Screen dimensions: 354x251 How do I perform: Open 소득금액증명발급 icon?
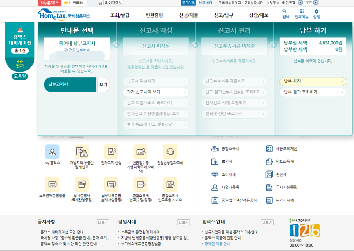coord(52,185)
